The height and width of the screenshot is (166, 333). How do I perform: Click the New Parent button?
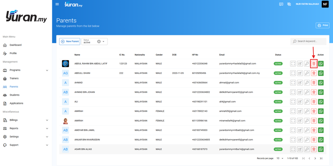point(70,41)
